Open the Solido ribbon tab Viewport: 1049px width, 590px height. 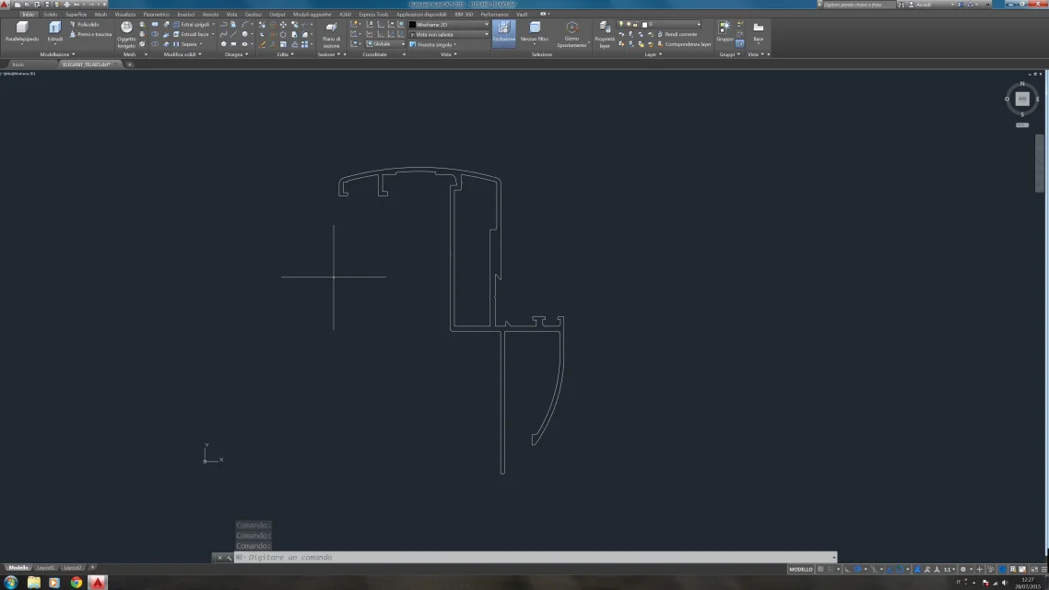coord(50,14)
